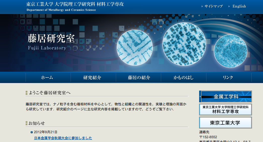Click the Department of Metallurgy and Ceramics Science text
This screenshot has width=263, height=142.
pos(61,10)
